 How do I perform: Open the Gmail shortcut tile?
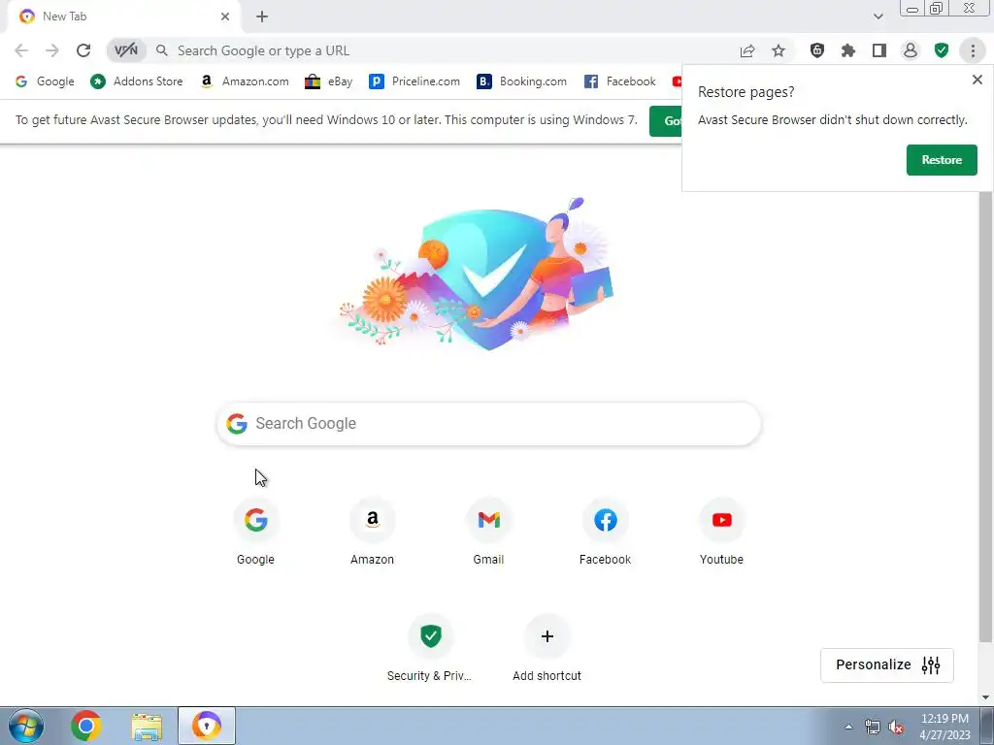tap(489, 533)
